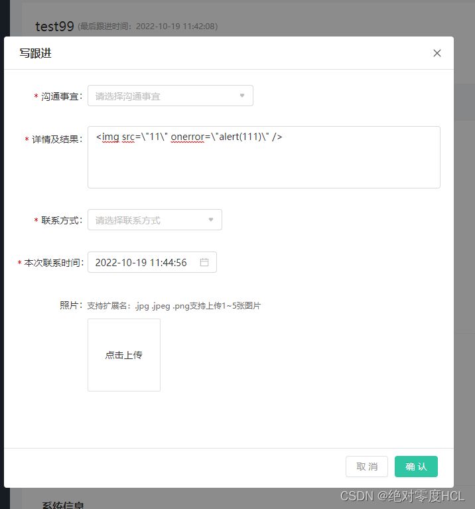This screenshot has width=475, height=509.
Task: Open the 联系方式 dropdown
Action: [x=155, y=220]
